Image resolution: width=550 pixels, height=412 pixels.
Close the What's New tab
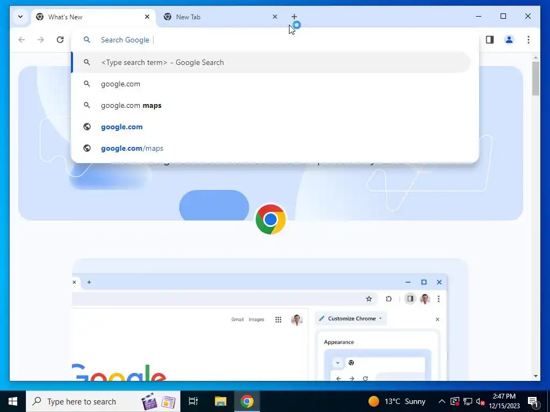[147, 17]
